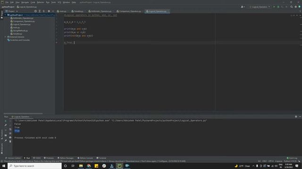This screenshot has width=302, height=169.
Task: Click the Logical_Operators.py breadcrumb
Action: pyautogui.click(x=27, y=7)
